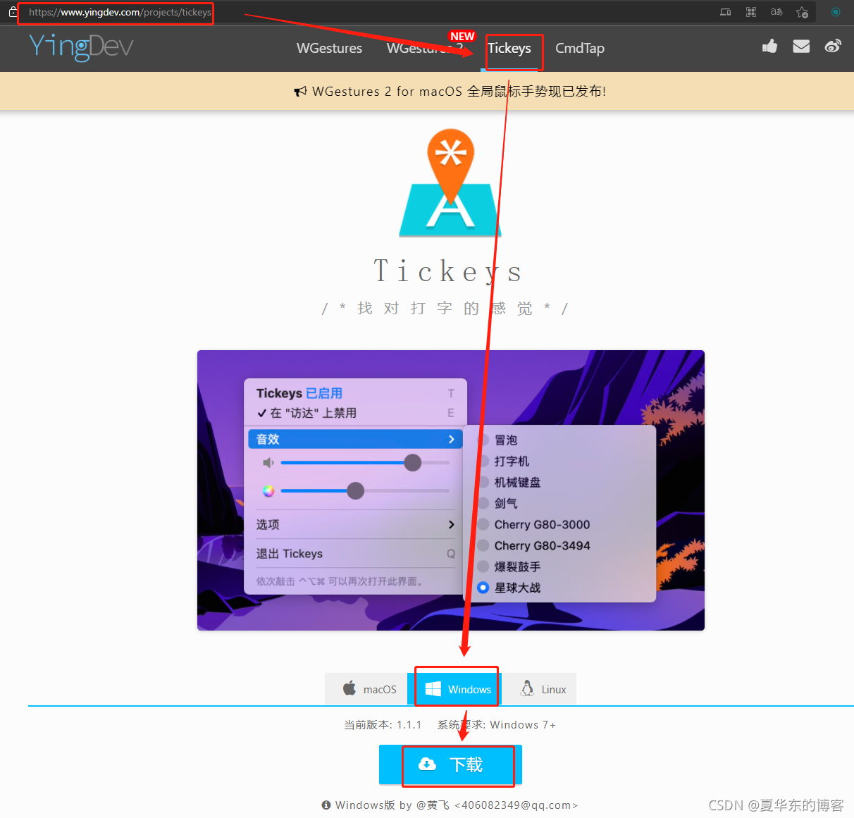Click the 音效 submenu arrow row
This screenshot has width=854, height=818.
(x=355, y=439)
